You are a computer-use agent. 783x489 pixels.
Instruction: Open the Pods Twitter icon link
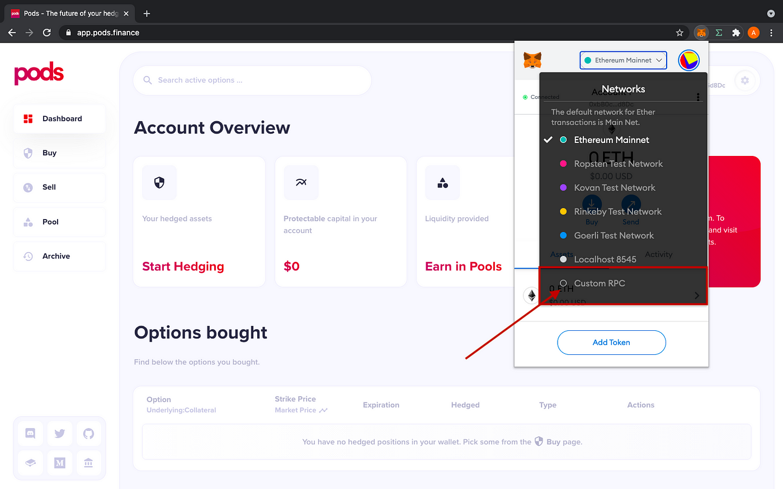pos(60,433)
